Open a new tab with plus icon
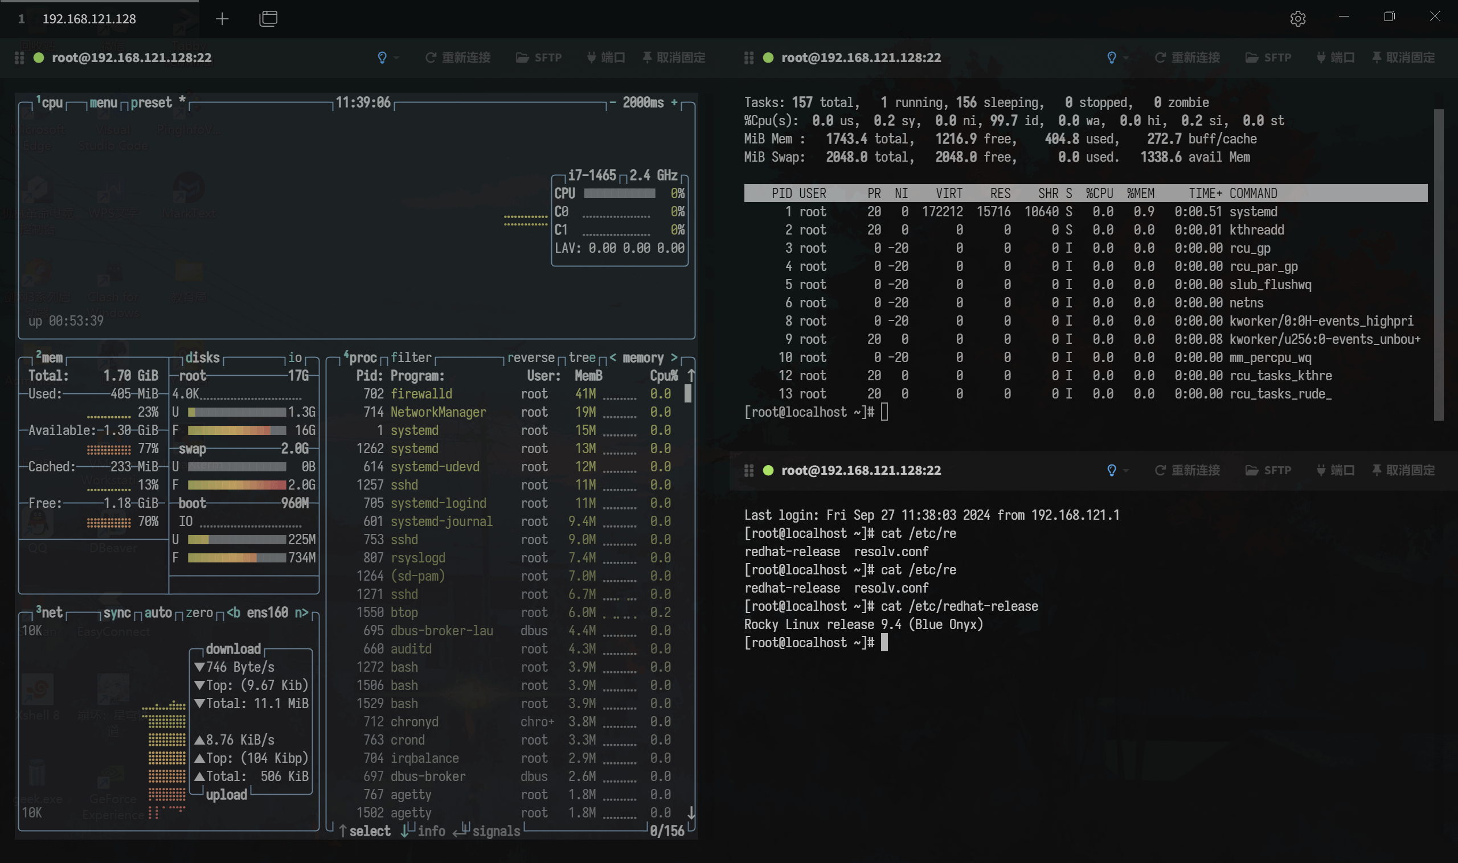Image resolution: width=1458 pixels, height=863 pixels. (x=222, y=19)
